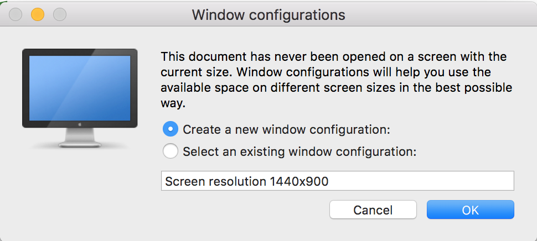This screenshot has width=537, height=241.
Task: Click the "Select an existing window configuration:" label text
Action: click(x=299, y=151)
